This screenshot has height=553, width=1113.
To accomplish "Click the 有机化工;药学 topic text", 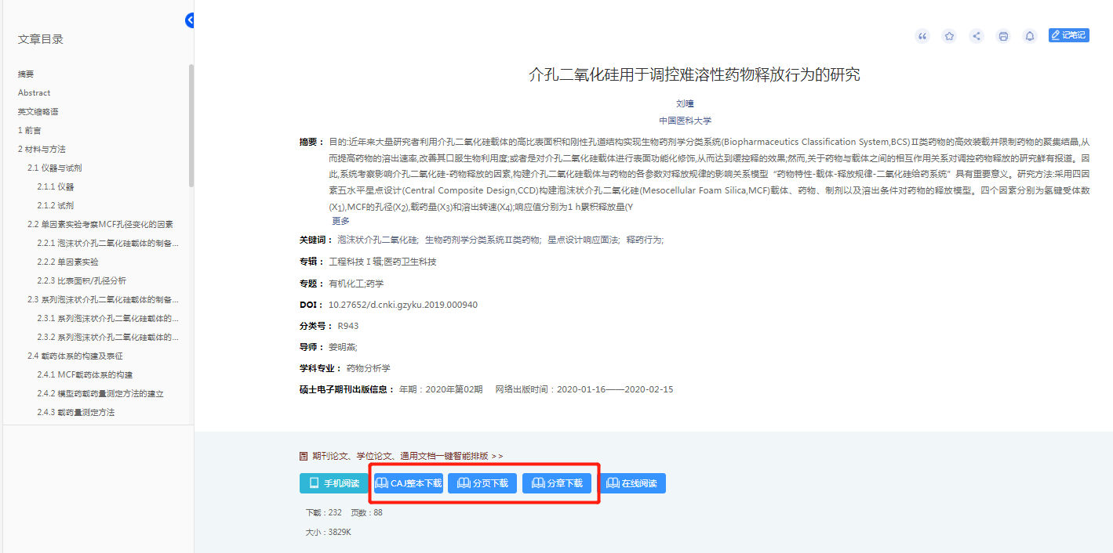I will pos(356,284).
